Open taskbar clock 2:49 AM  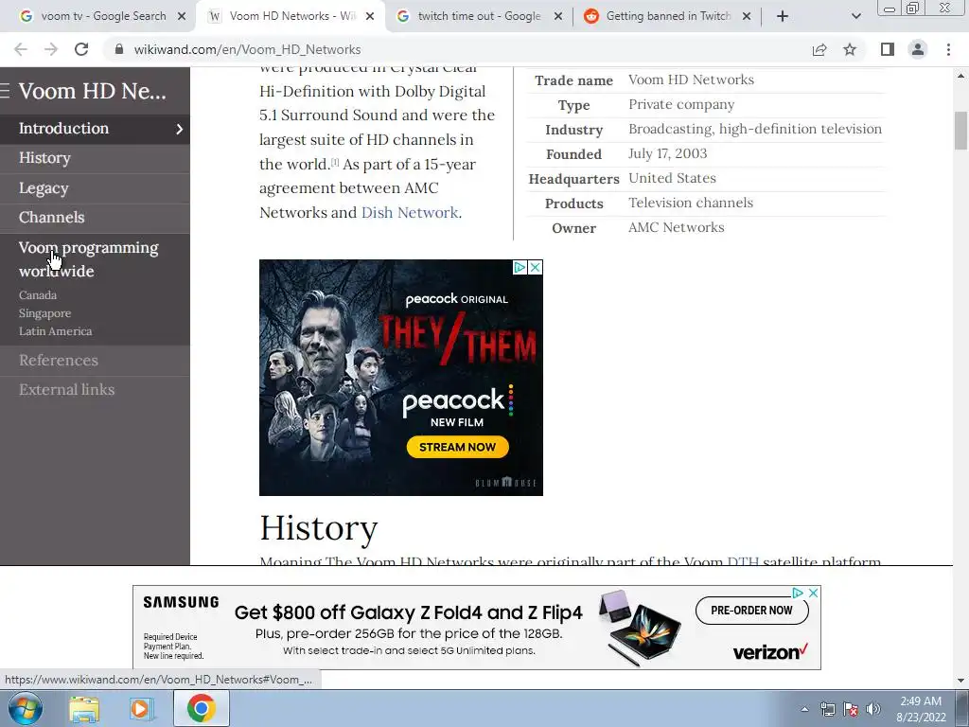click(921, 709)
